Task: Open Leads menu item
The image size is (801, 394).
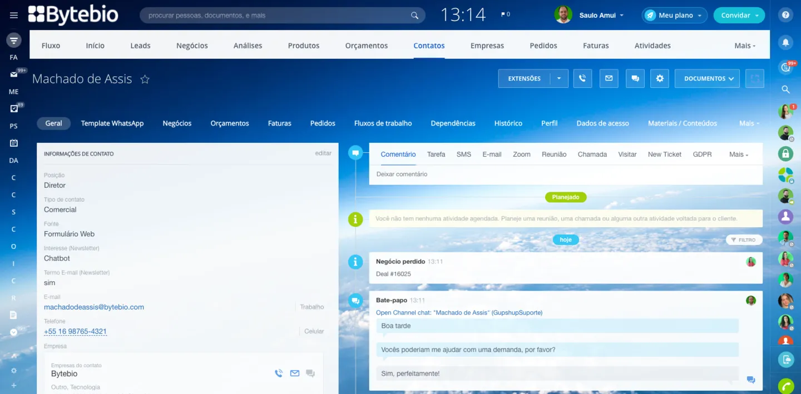Action: [x=140, y=46]
